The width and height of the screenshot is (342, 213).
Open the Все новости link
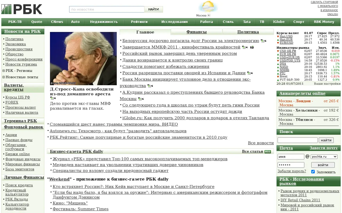[x=261, y=143]
